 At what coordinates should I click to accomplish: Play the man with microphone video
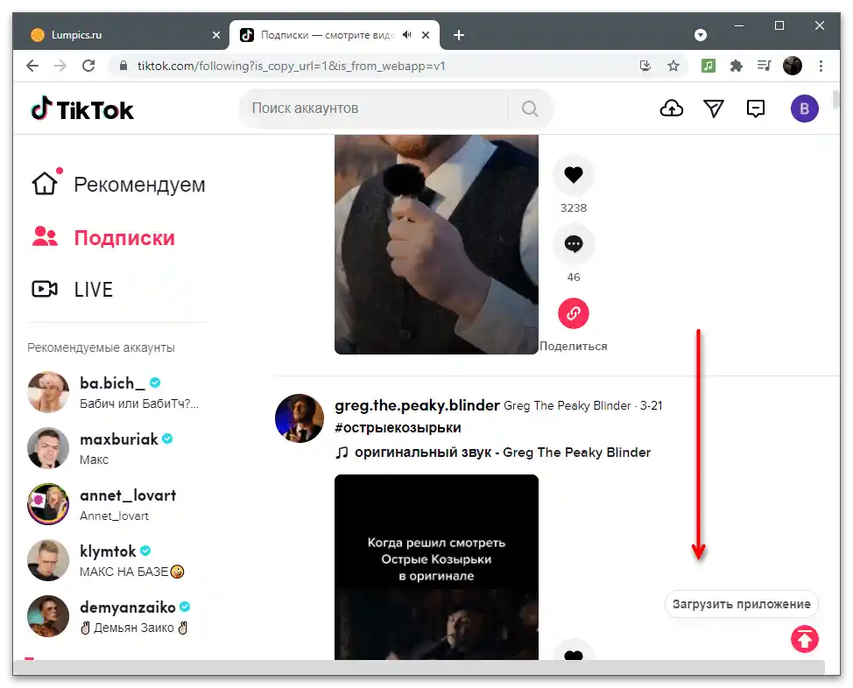436,244
